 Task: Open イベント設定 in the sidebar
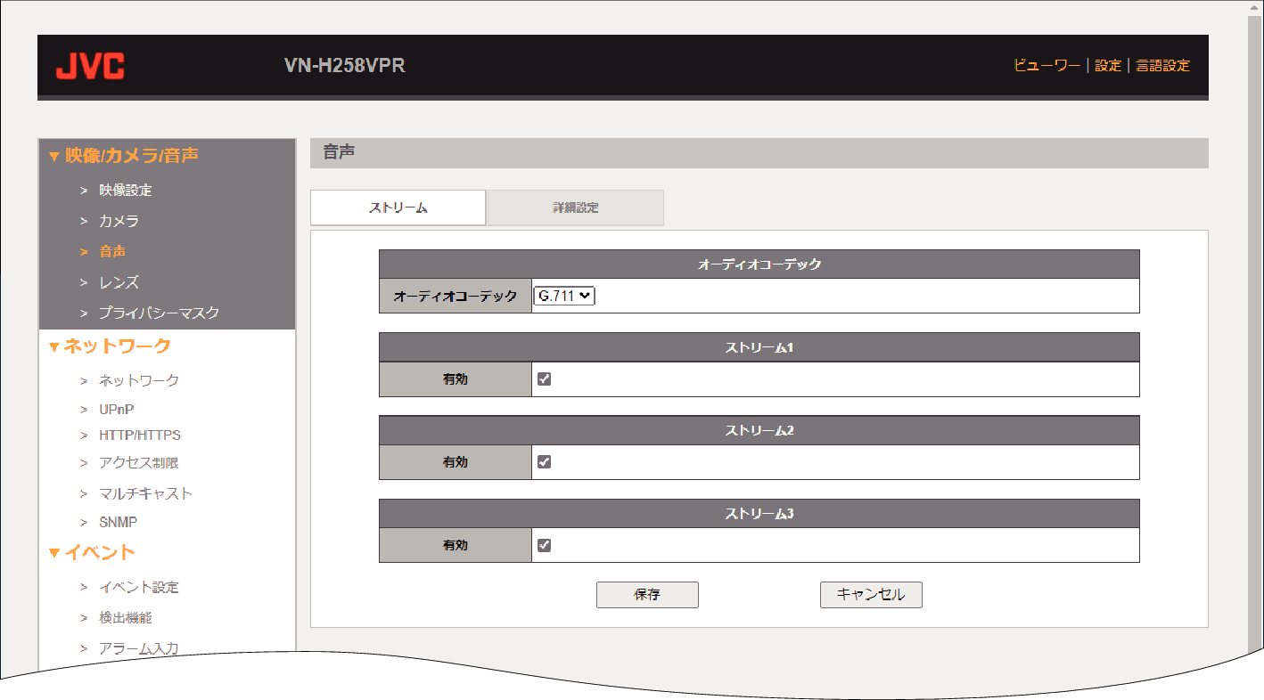tap(139, 588)
